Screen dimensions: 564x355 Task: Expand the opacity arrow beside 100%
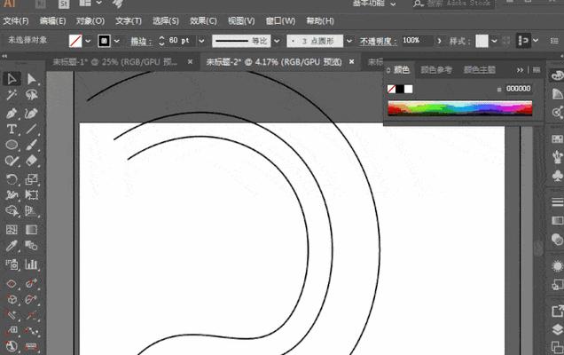(439, 41)
